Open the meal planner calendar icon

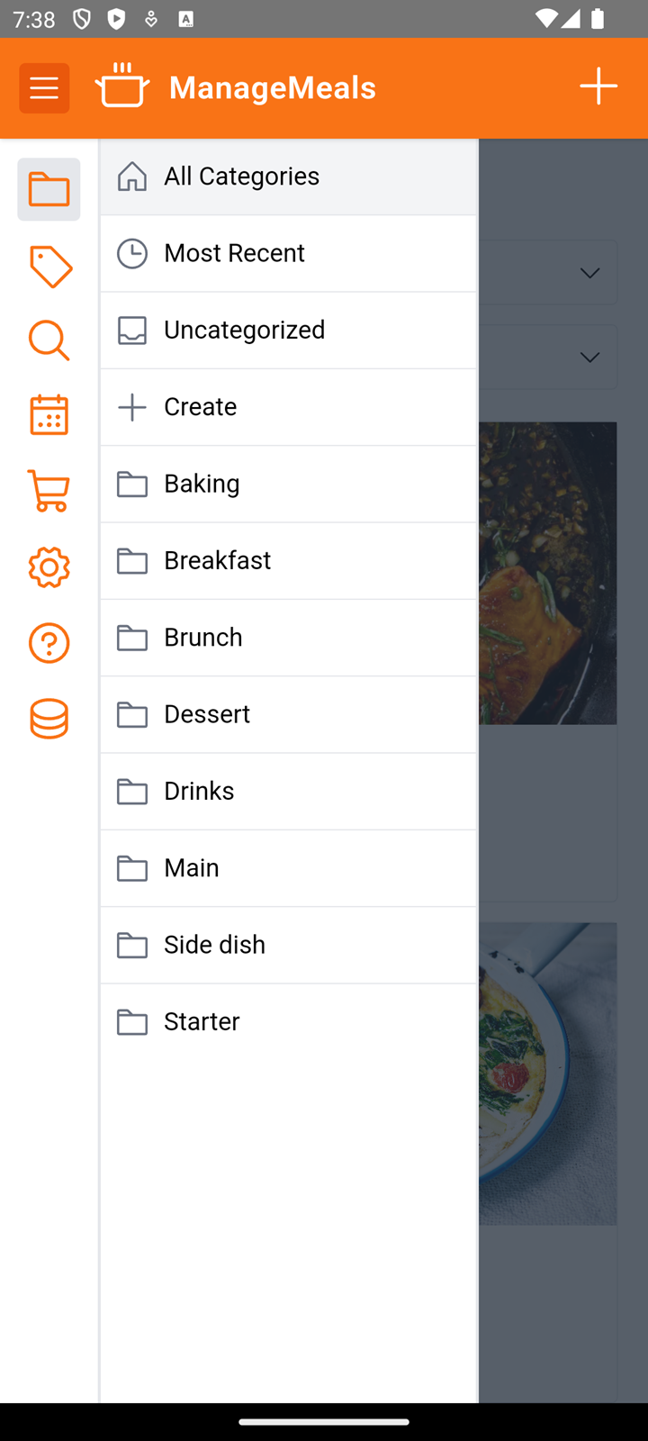coord(49,415)
